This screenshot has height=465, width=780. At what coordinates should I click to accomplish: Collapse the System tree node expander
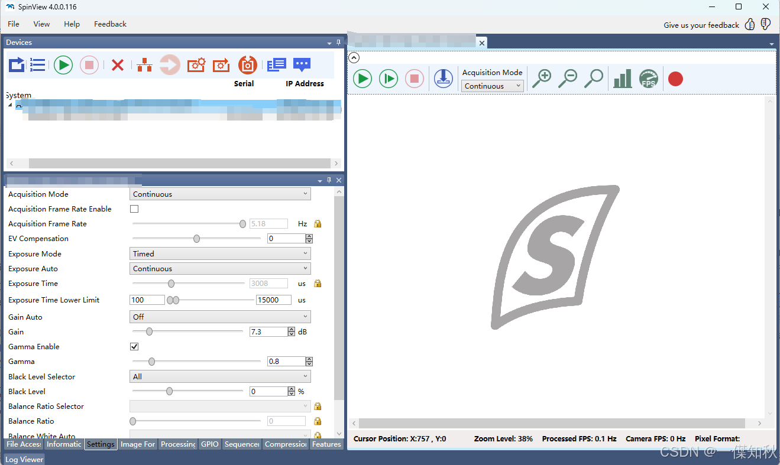click(x=10, y=105)
